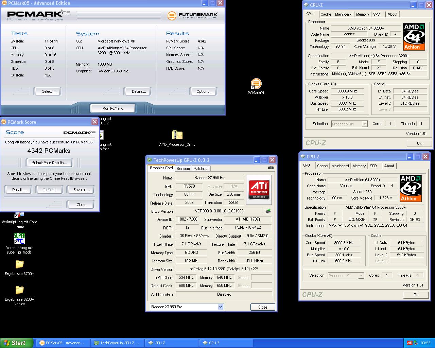This screenshot has width=435, height=348.
Task: Open the Core Temp shortcut icon
Action: click(x=19, y=215)
